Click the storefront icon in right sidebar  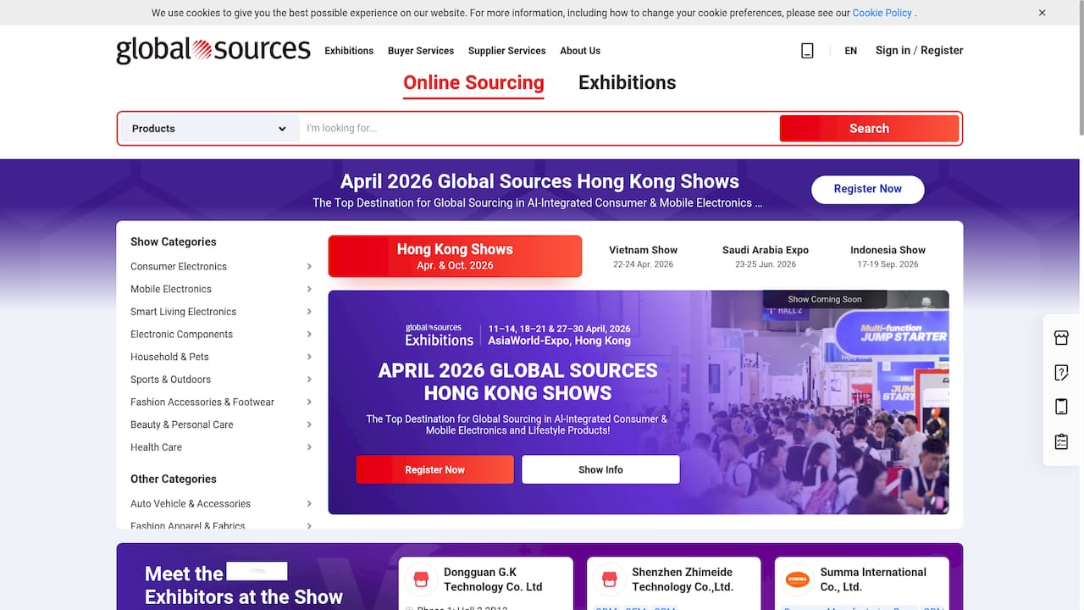(x=1061, y=338)
